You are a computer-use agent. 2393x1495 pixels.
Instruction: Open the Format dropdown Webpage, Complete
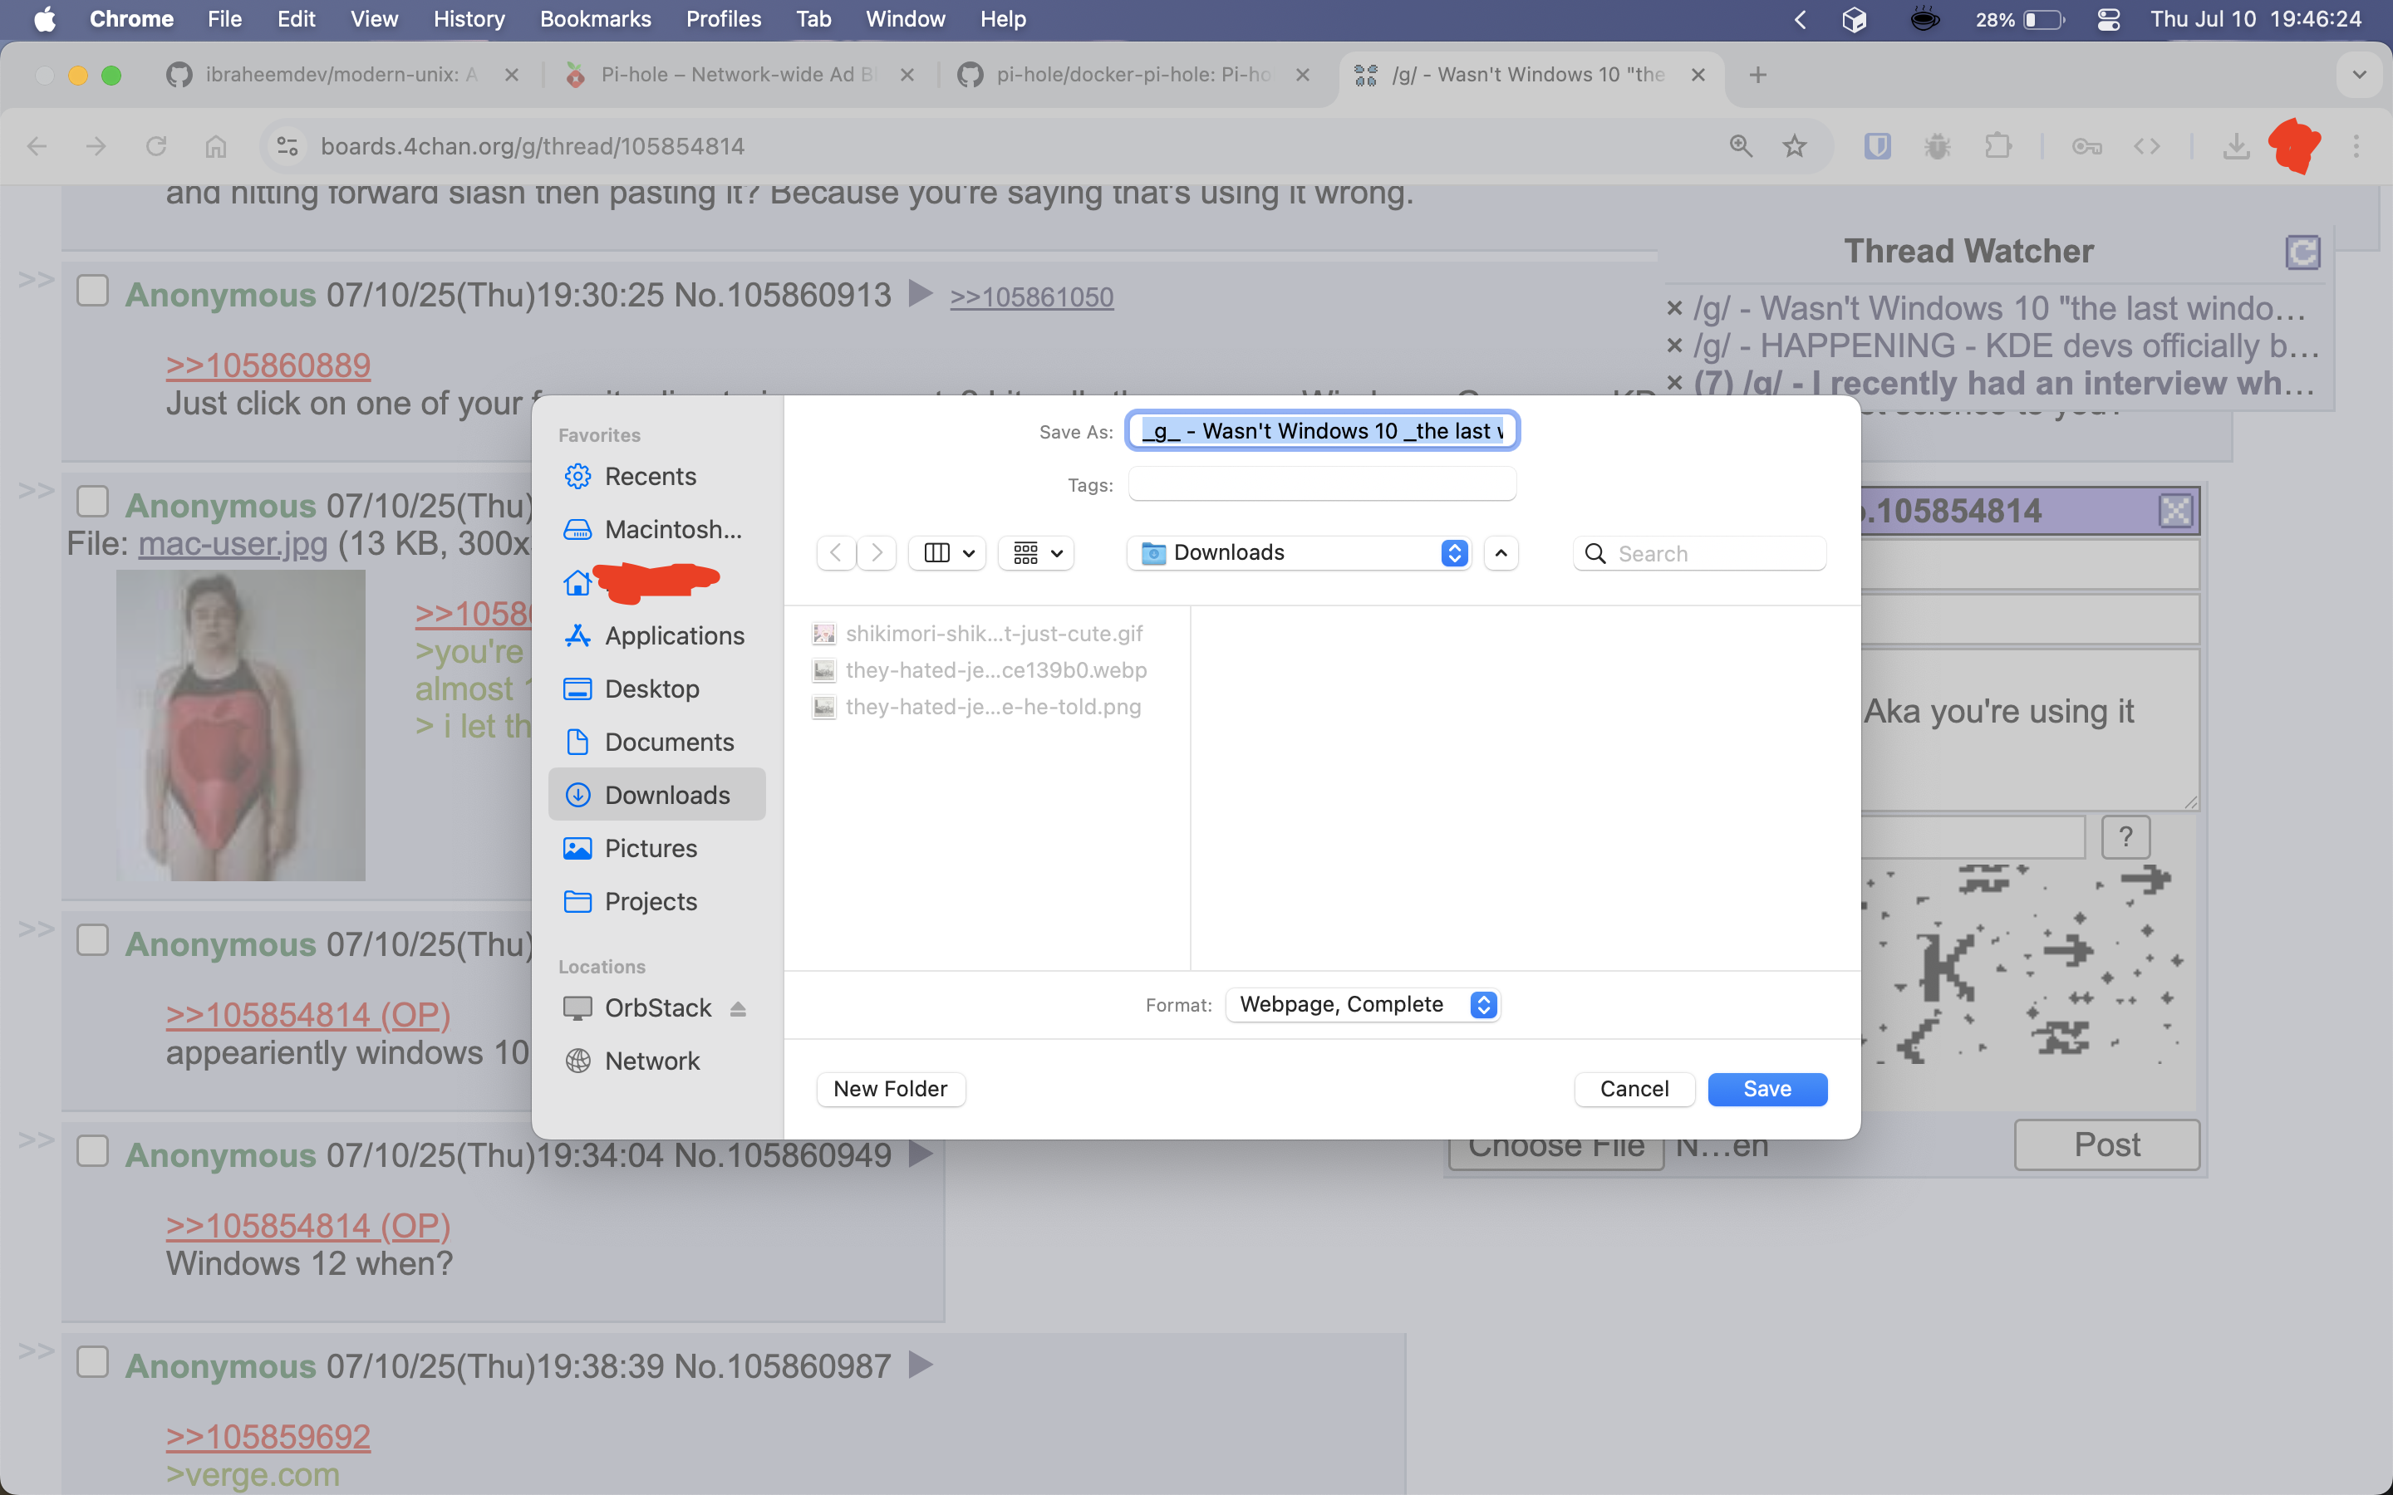click(1363, 1005)
